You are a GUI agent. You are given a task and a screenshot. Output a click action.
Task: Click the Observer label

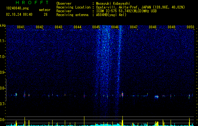64,3
